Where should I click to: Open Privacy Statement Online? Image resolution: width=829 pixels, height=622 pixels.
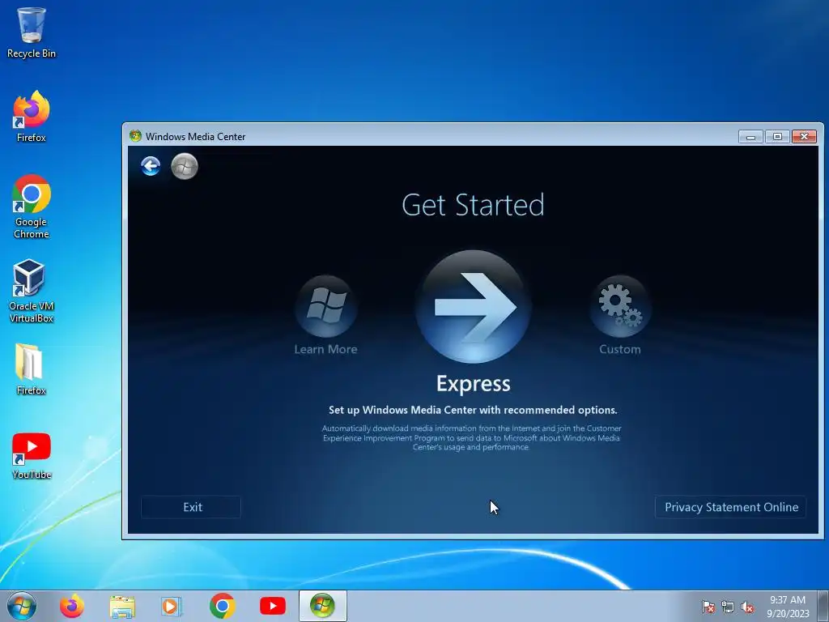[731, 507]
